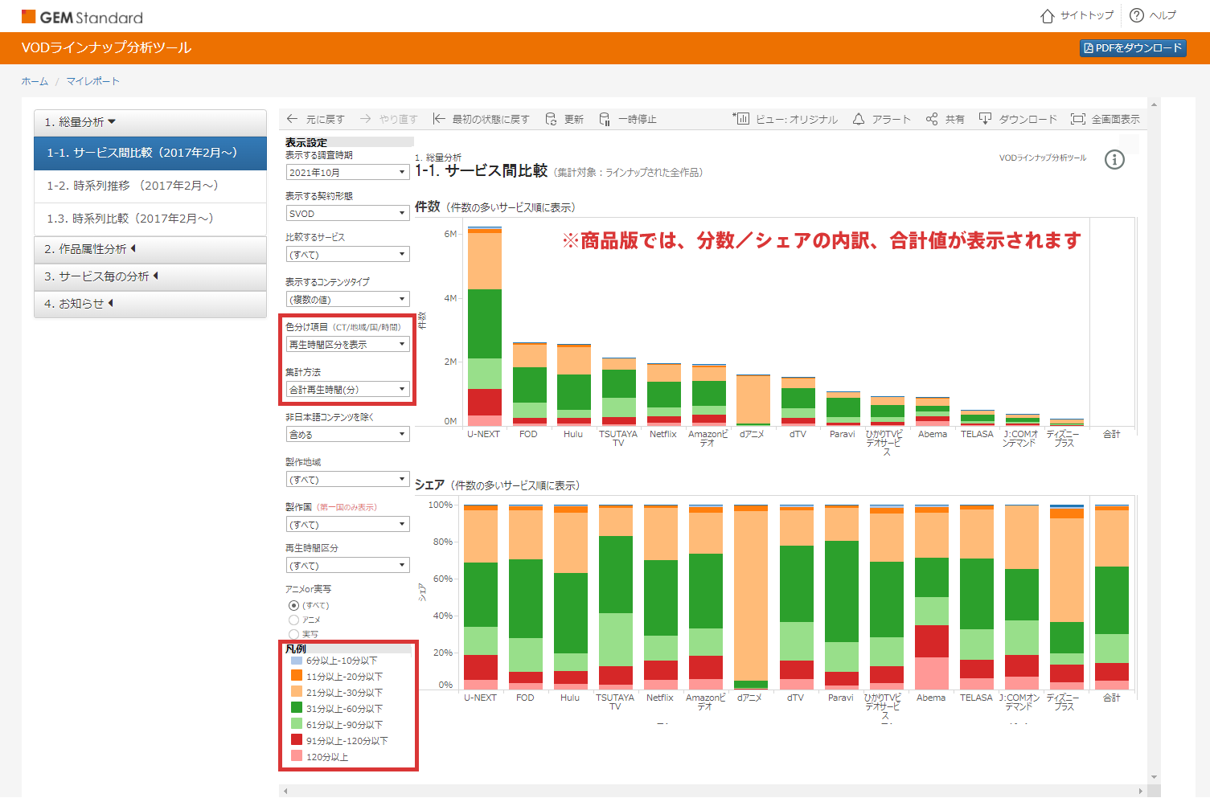The width and height of the screenshot is (1210, 798).
Task: Open the 非日本語コンテンツを除く dropdown showing 含める
Action: pos(348,434)
